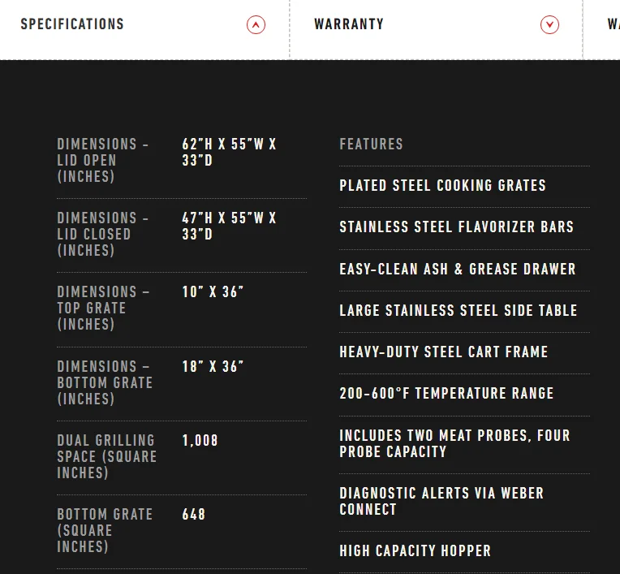Select Diagnostic Alerts via Weber Connect feature
This screenshot has width=620, height=574.
pyautogui.click(x=441, y=501)
